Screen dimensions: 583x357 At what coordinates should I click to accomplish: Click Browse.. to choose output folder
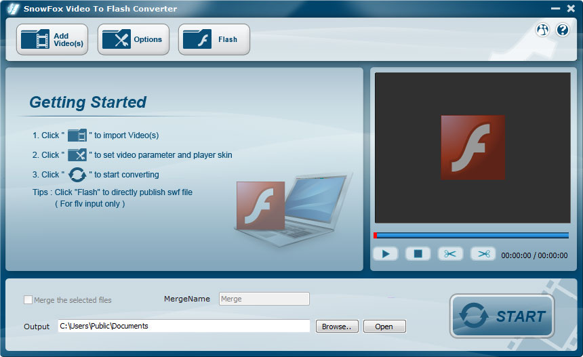(337, 327)
